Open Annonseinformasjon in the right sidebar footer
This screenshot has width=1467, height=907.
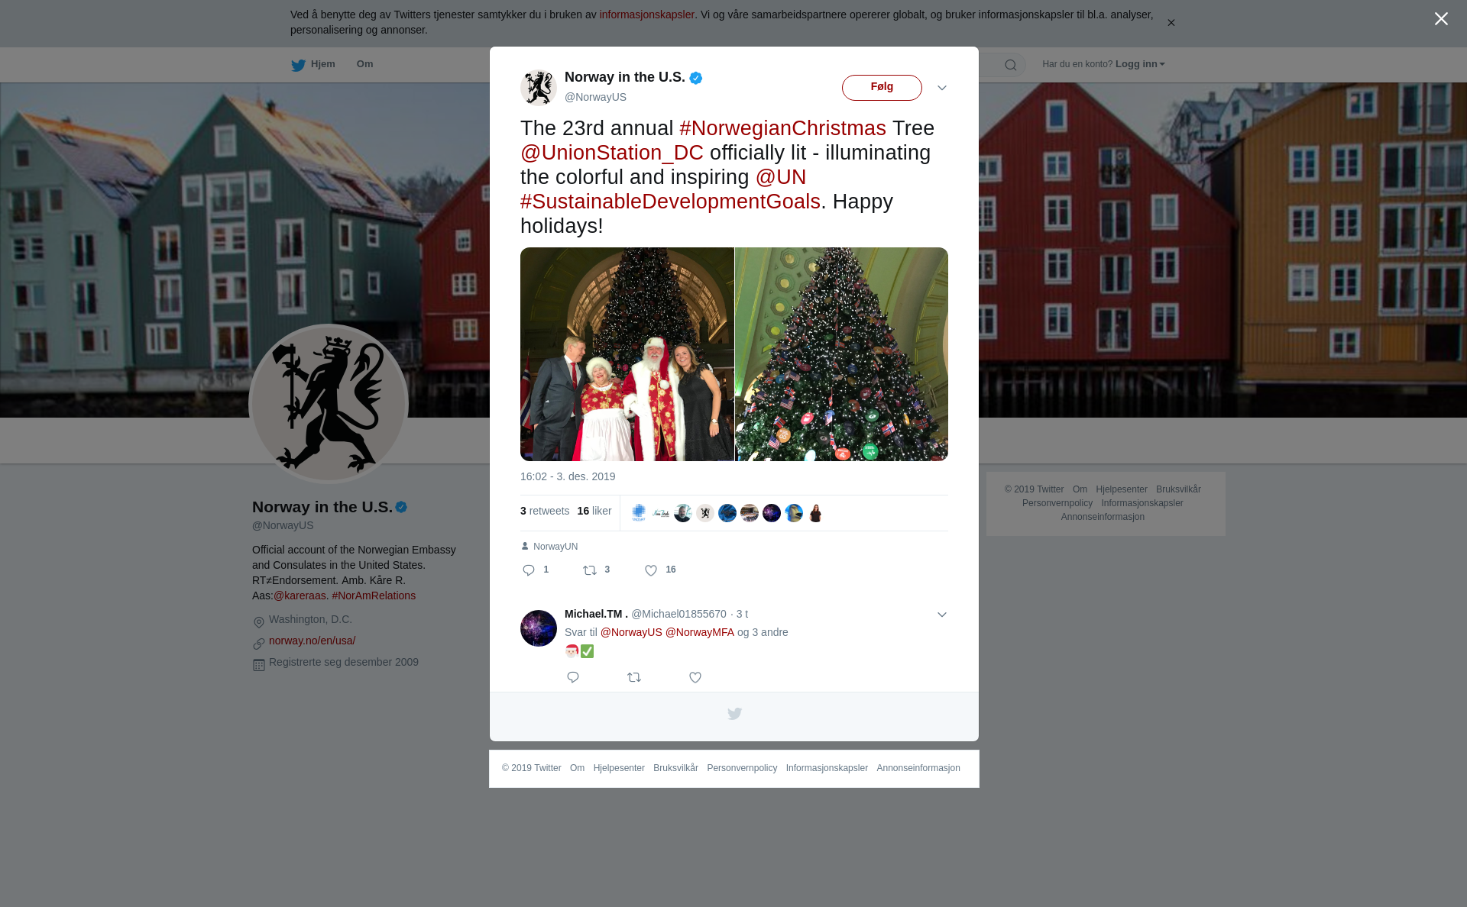1103,517
